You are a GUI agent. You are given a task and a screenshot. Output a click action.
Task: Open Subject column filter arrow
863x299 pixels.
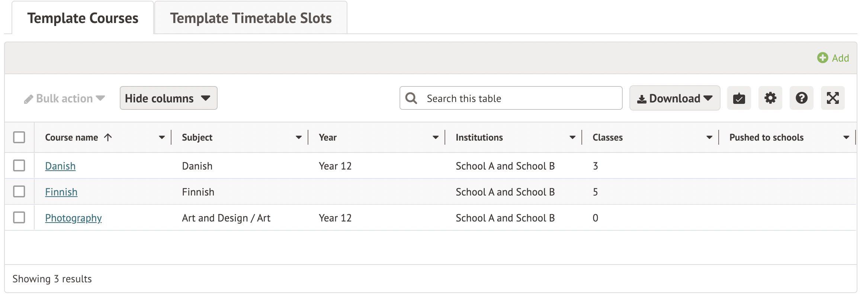point(298,138)
